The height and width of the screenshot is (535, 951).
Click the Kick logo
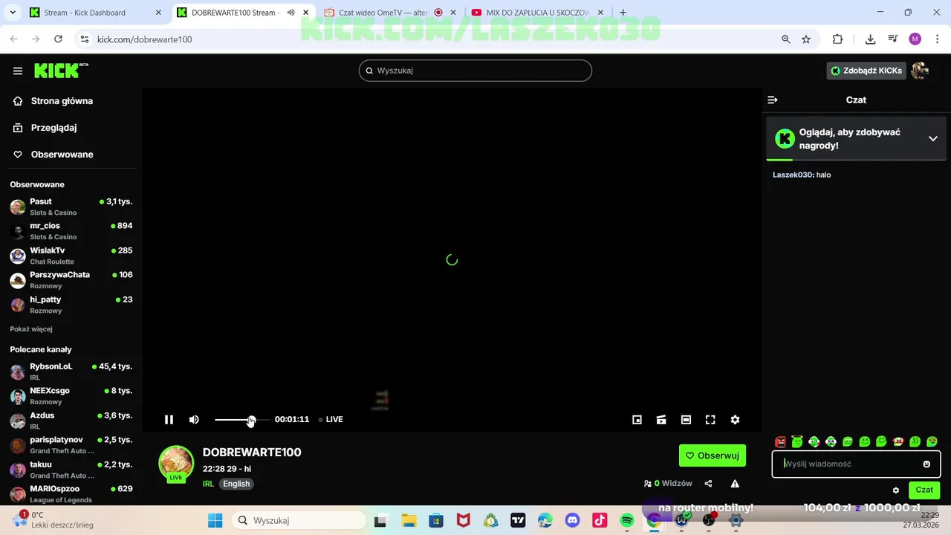click(61, 71)
